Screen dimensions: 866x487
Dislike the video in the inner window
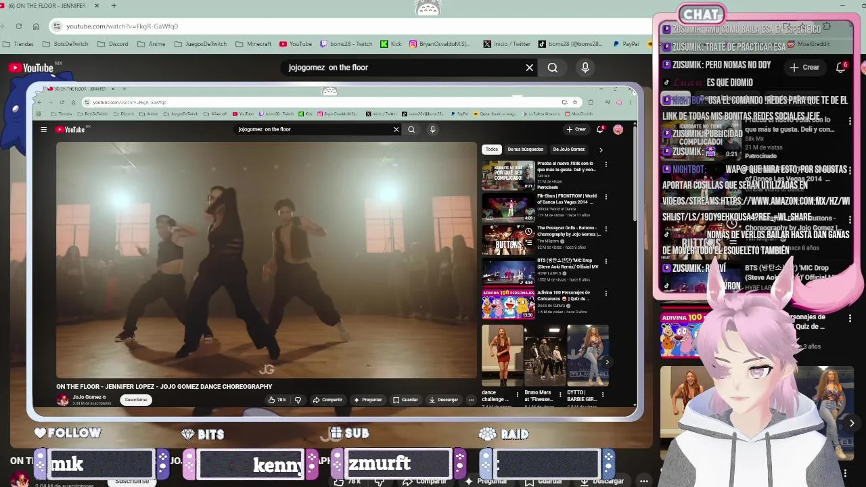(x=298, y=400)
